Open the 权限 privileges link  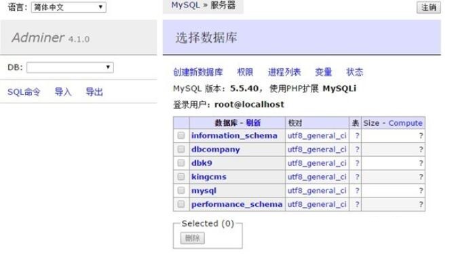coord(245,72)
